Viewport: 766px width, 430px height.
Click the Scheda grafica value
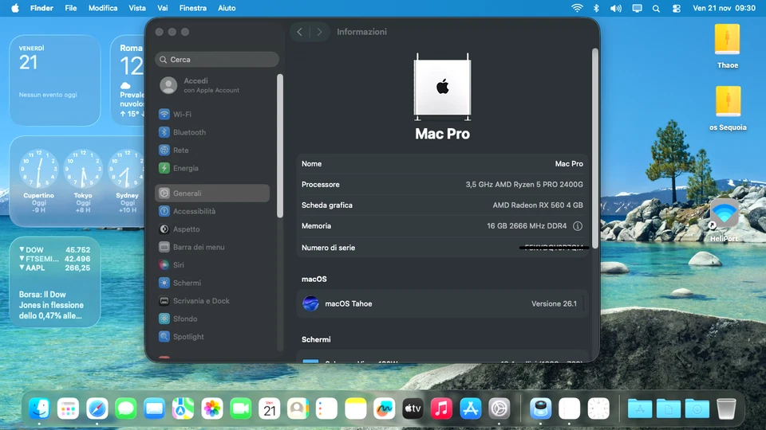pos(537,205)
